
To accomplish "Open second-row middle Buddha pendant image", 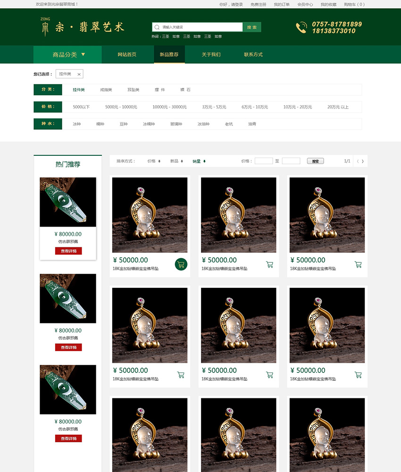I will (x=239, y=325).
